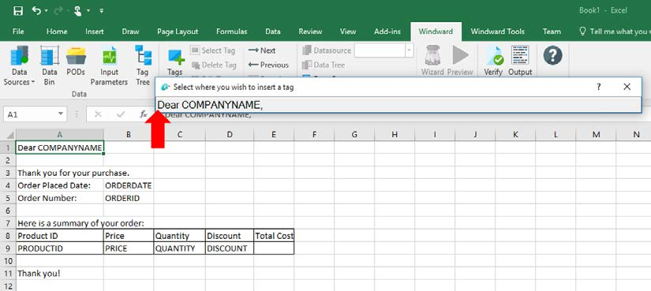This screenshot has height=291, width=651.
Task: Click the Data Tree button
Action: click(x=324, y=65)
